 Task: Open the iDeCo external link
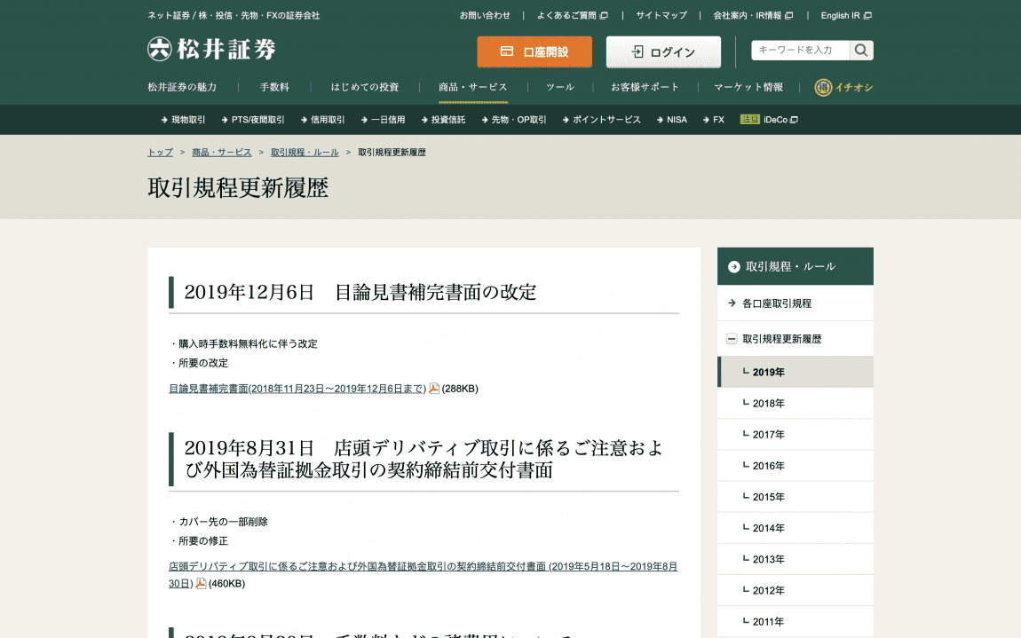click(769, 120)
